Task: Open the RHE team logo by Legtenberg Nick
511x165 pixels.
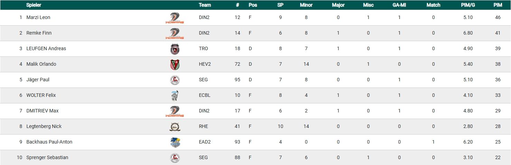Action: click(175, 127)
